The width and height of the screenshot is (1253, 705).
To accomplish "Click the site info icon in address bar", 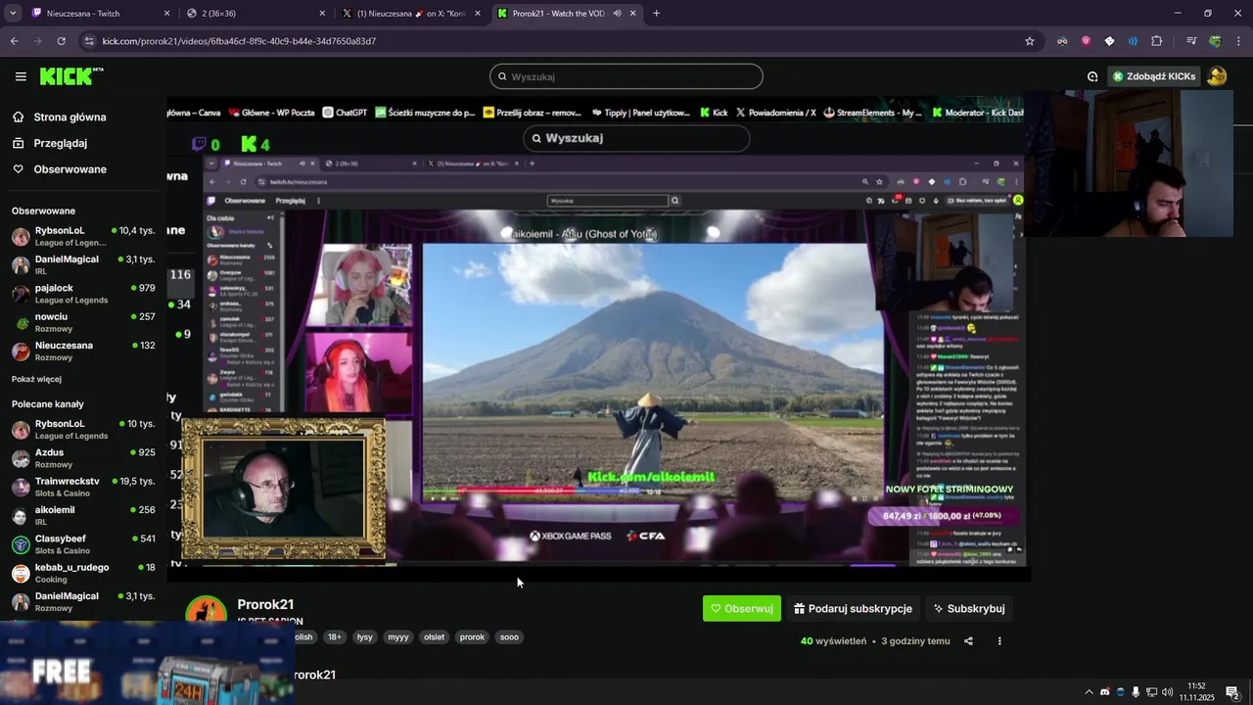I will (x=89, y=41).
